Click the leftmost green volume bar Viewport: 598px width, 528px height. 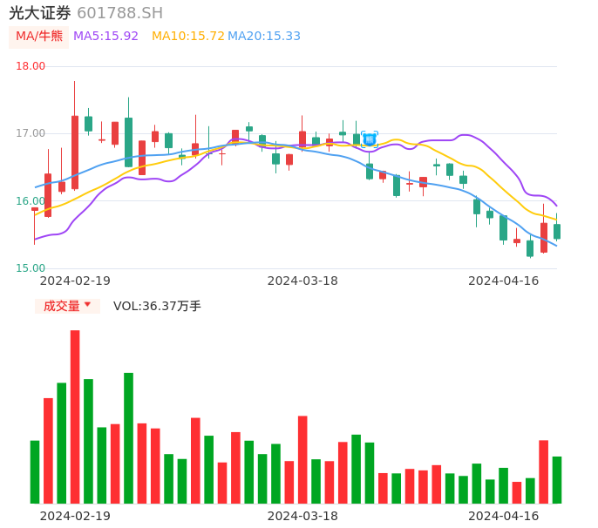point(35,471)
